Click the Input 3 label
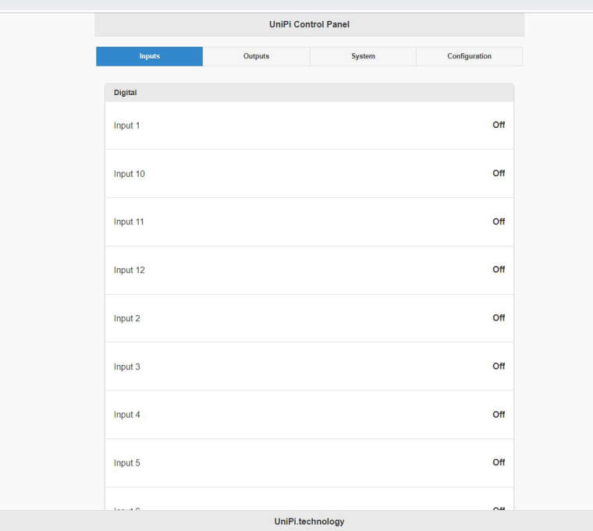The image size is (593, 531). click(x=127, y=367)
